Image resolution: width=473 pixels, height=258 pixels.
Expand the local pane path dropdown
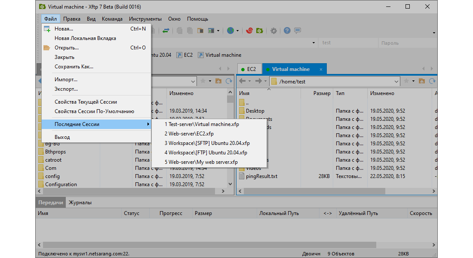pos(193,81)
